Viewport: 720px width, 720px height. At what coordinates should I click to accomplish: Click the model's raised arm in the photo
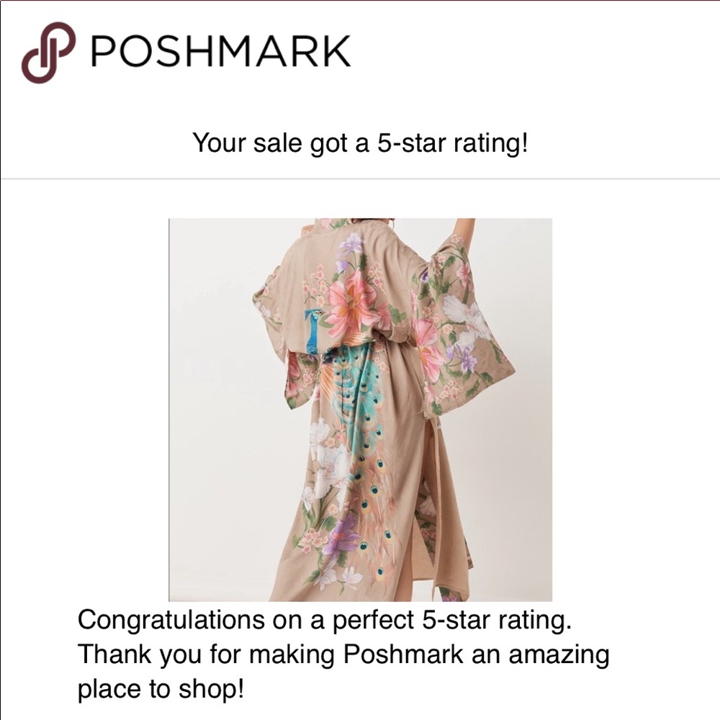pyautogui.click(x=466, y=230)
